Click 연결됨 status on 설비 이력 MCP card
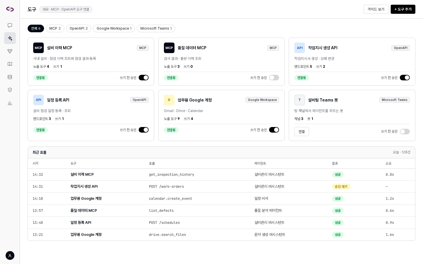This screenshot has height=264, width=423. [x=41, y=78]
